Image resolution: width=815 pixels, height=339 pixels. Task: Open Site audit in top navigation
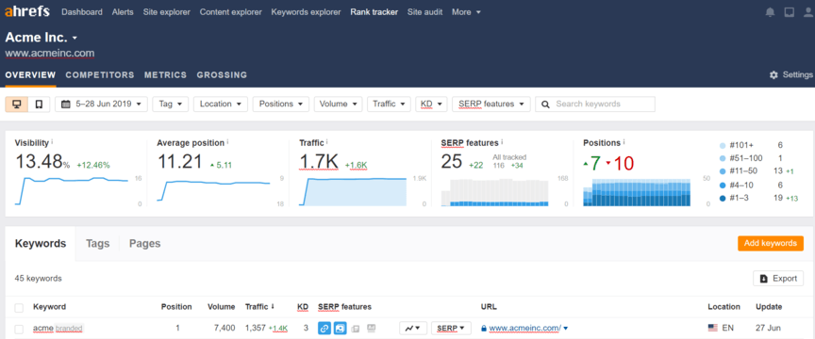(x=424, y=12)
